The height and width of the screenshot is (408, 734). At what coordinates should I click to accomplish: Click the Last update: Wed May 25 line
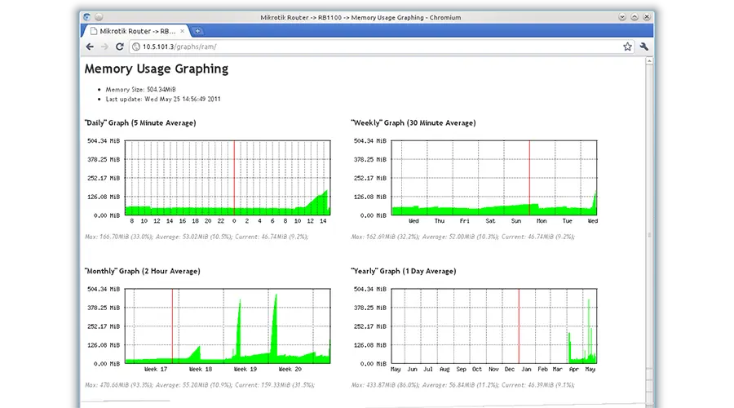pyautogui.click(x=163, y=100)
